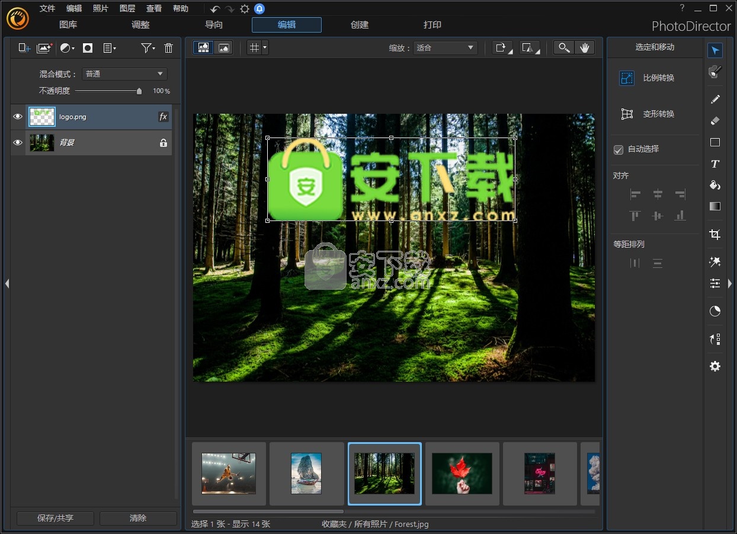The width and height of the screenshot is (737, 534).
Task: Add a layer mask
Action: (x=88, y=49)
